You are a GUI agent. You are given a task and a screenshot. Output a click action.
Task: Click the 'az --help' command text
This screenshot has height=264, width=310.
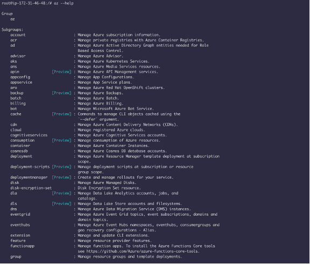click(64, 3)
